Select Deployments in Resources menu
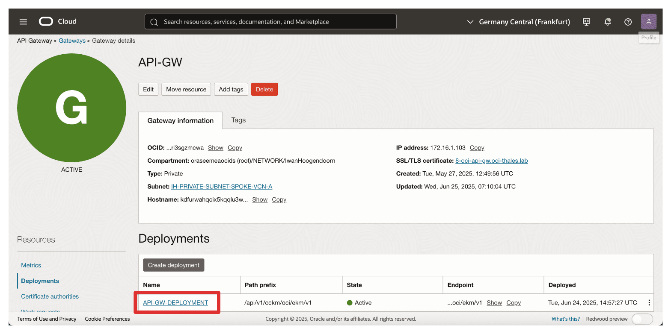This screenshot has width=671, height=334. (40, 281)
